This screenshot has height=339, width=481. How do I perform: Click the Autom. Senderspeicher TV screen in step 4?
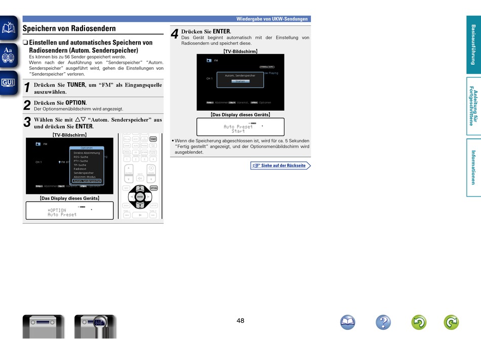pyautogui.click(x=240, y=82)
